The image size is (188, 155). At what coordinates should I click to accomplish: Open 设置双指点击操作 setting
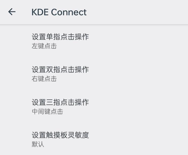94,73
